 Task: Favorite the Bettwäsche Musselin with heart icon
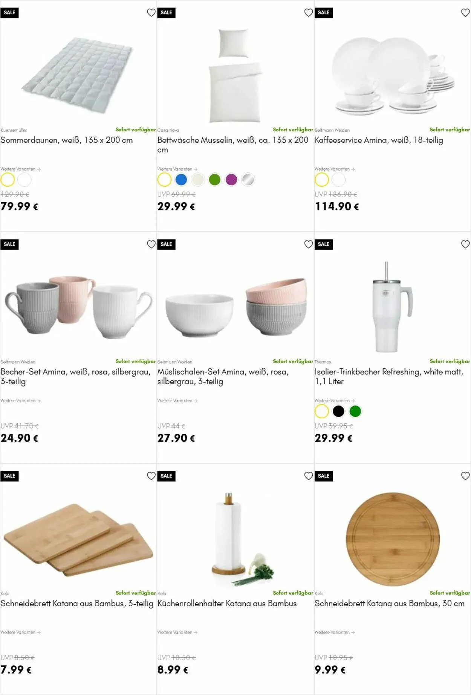coord(309,13)
